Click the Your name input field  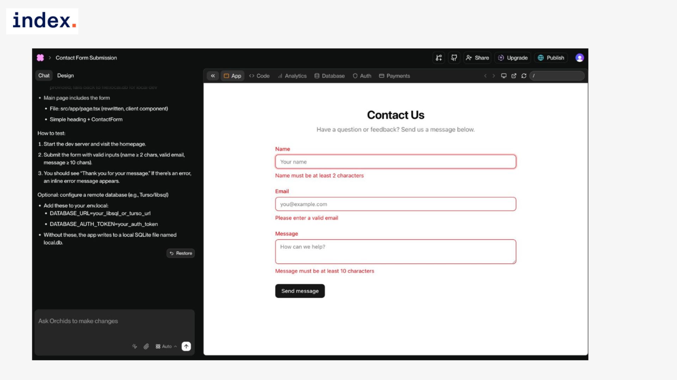[x=395, y=162]
